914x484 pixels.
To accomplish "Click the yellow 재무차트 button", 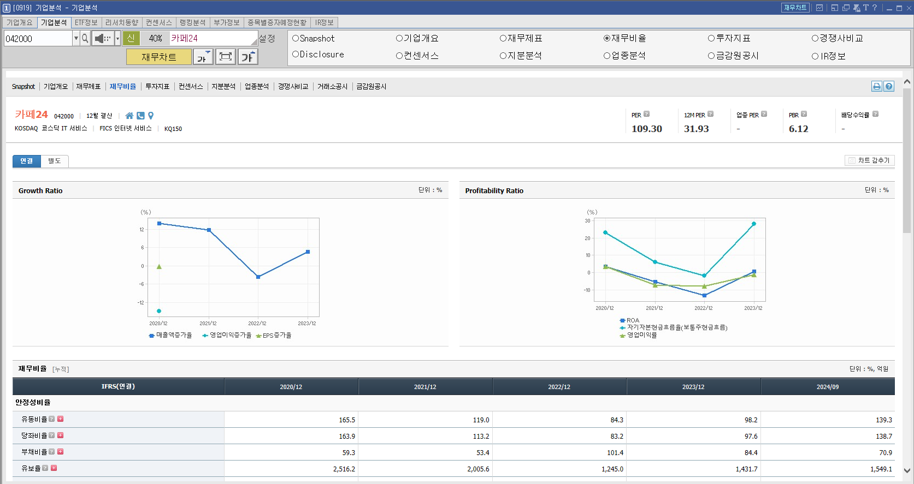I will click(159, 57).
